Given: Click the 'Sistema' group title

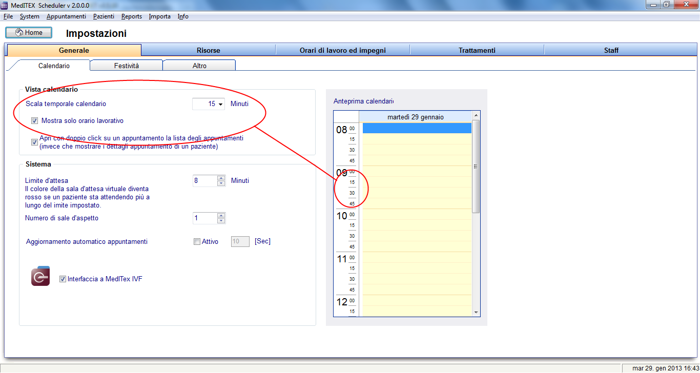Looking at the screenshot, I should coord(38,164).
